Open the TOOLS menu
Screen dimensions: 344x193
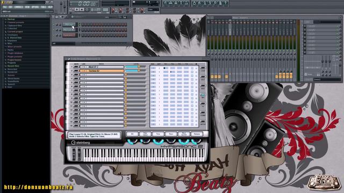pos(44,7)
